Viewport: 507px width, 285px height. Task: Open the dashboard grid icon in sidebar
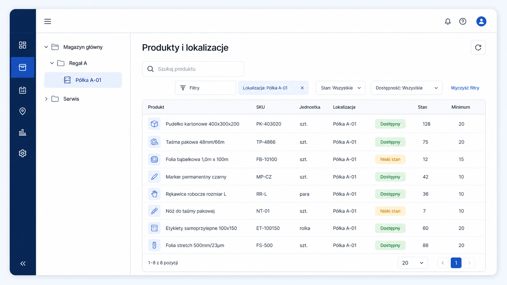(x=22, y=45)
